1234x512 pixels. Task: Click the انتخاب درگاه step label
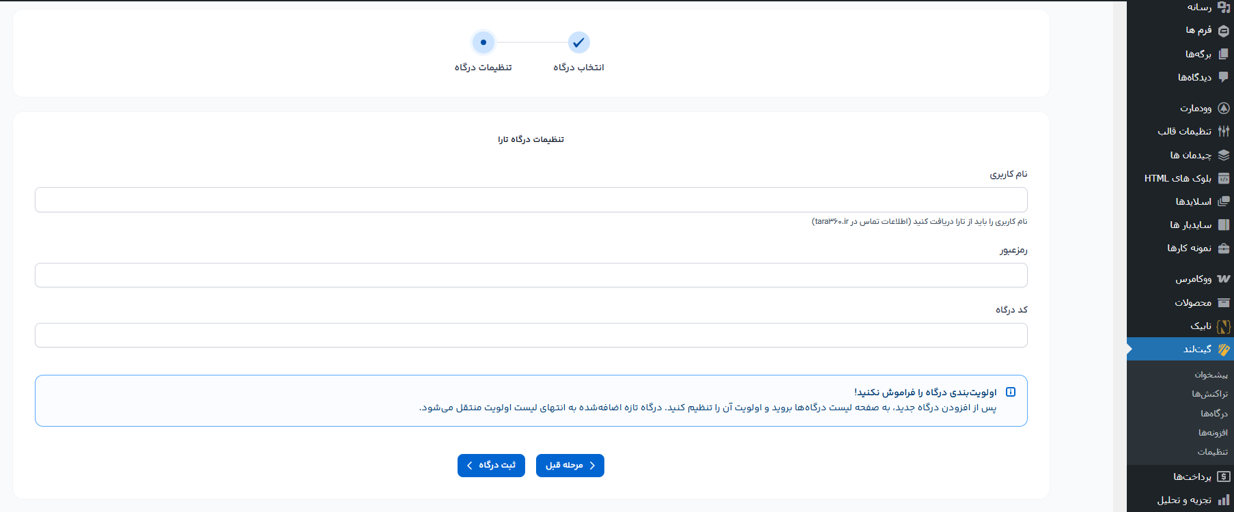click(x=578, y=68)
